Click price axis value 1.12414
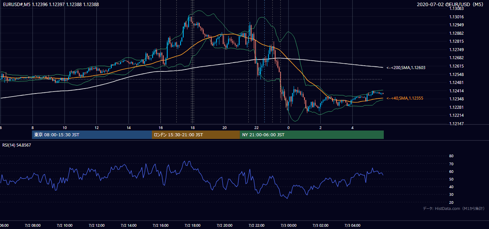 coord(456,91)
